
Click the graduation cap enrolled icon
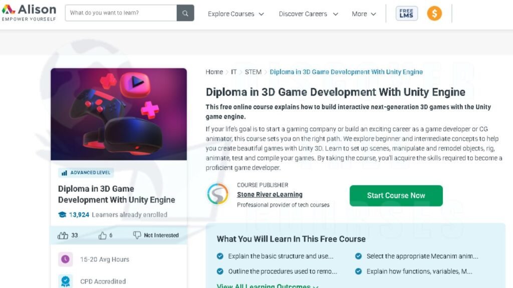pos(62,214)
